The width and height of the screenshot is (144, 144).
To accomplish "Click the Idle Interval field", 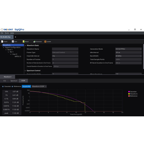I will click(128, 52).
